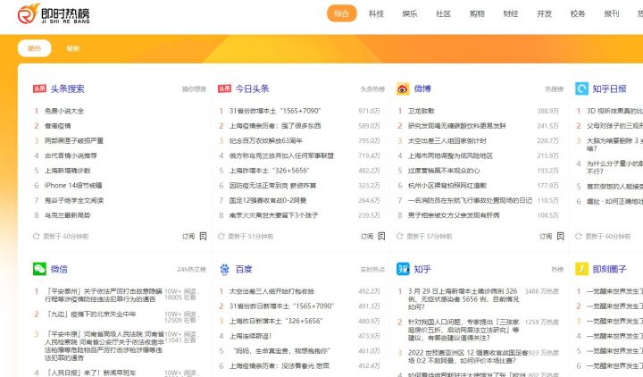The image size is (643, 377).
Task: Open 今日头条 item 国足12强赛收官战0-2阿曼
Action: click(x=268, y=200)
